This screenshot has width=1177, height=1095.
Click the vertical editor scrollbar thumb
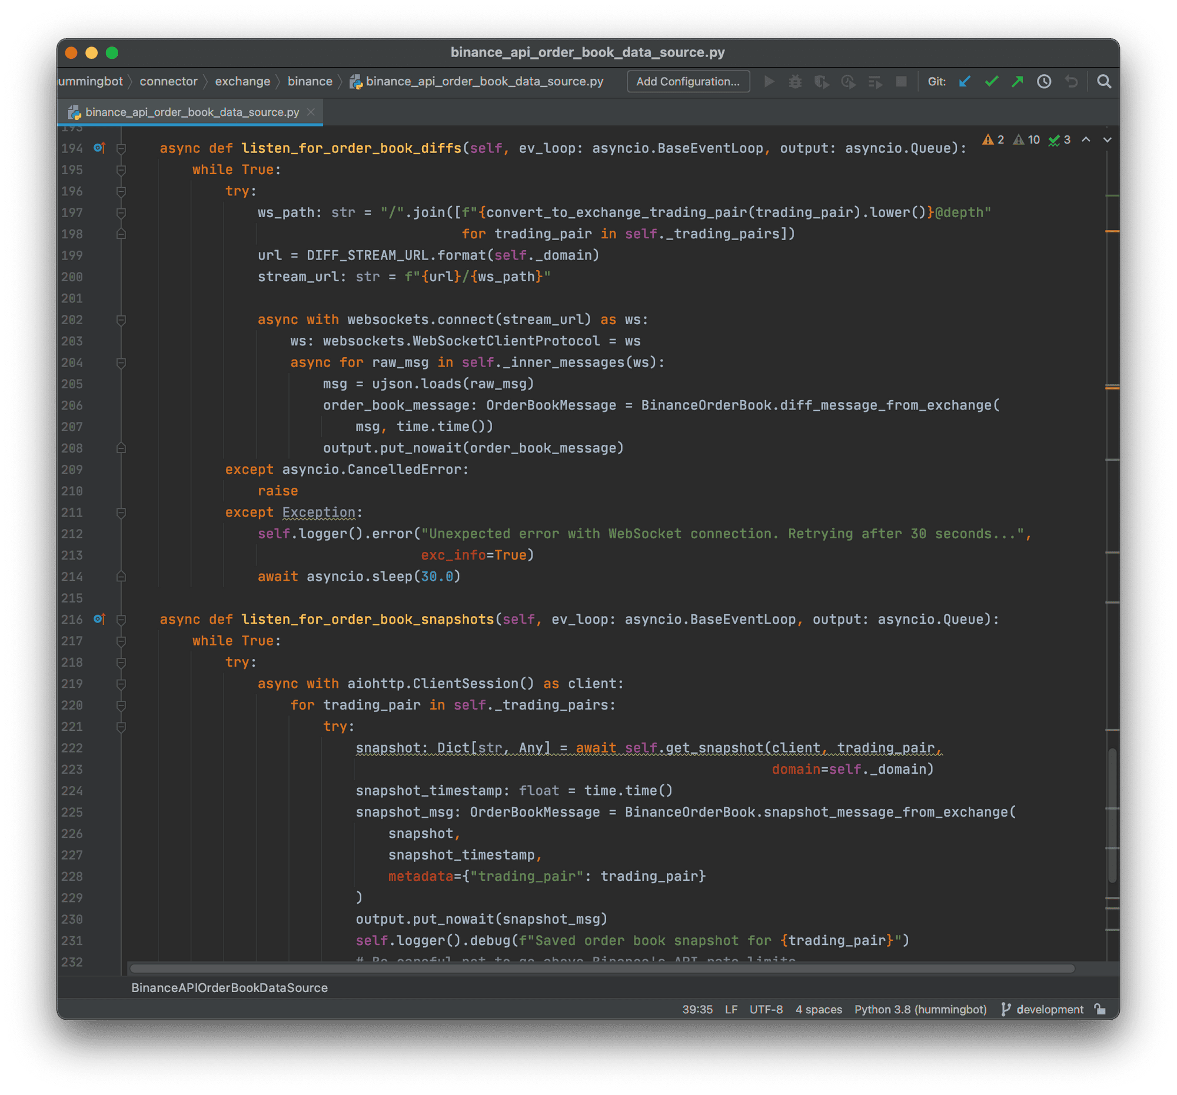(1112, 816)
